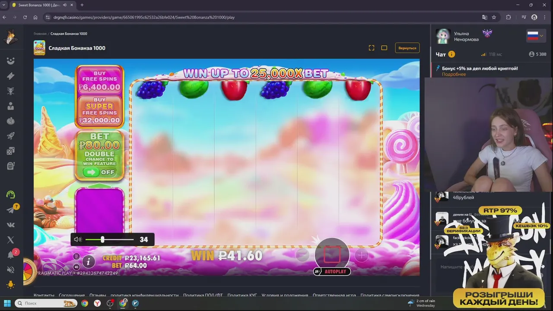Toggle game sound speaker button
Viewport: 553px width, 311px height.
click(x=76, y=267)
